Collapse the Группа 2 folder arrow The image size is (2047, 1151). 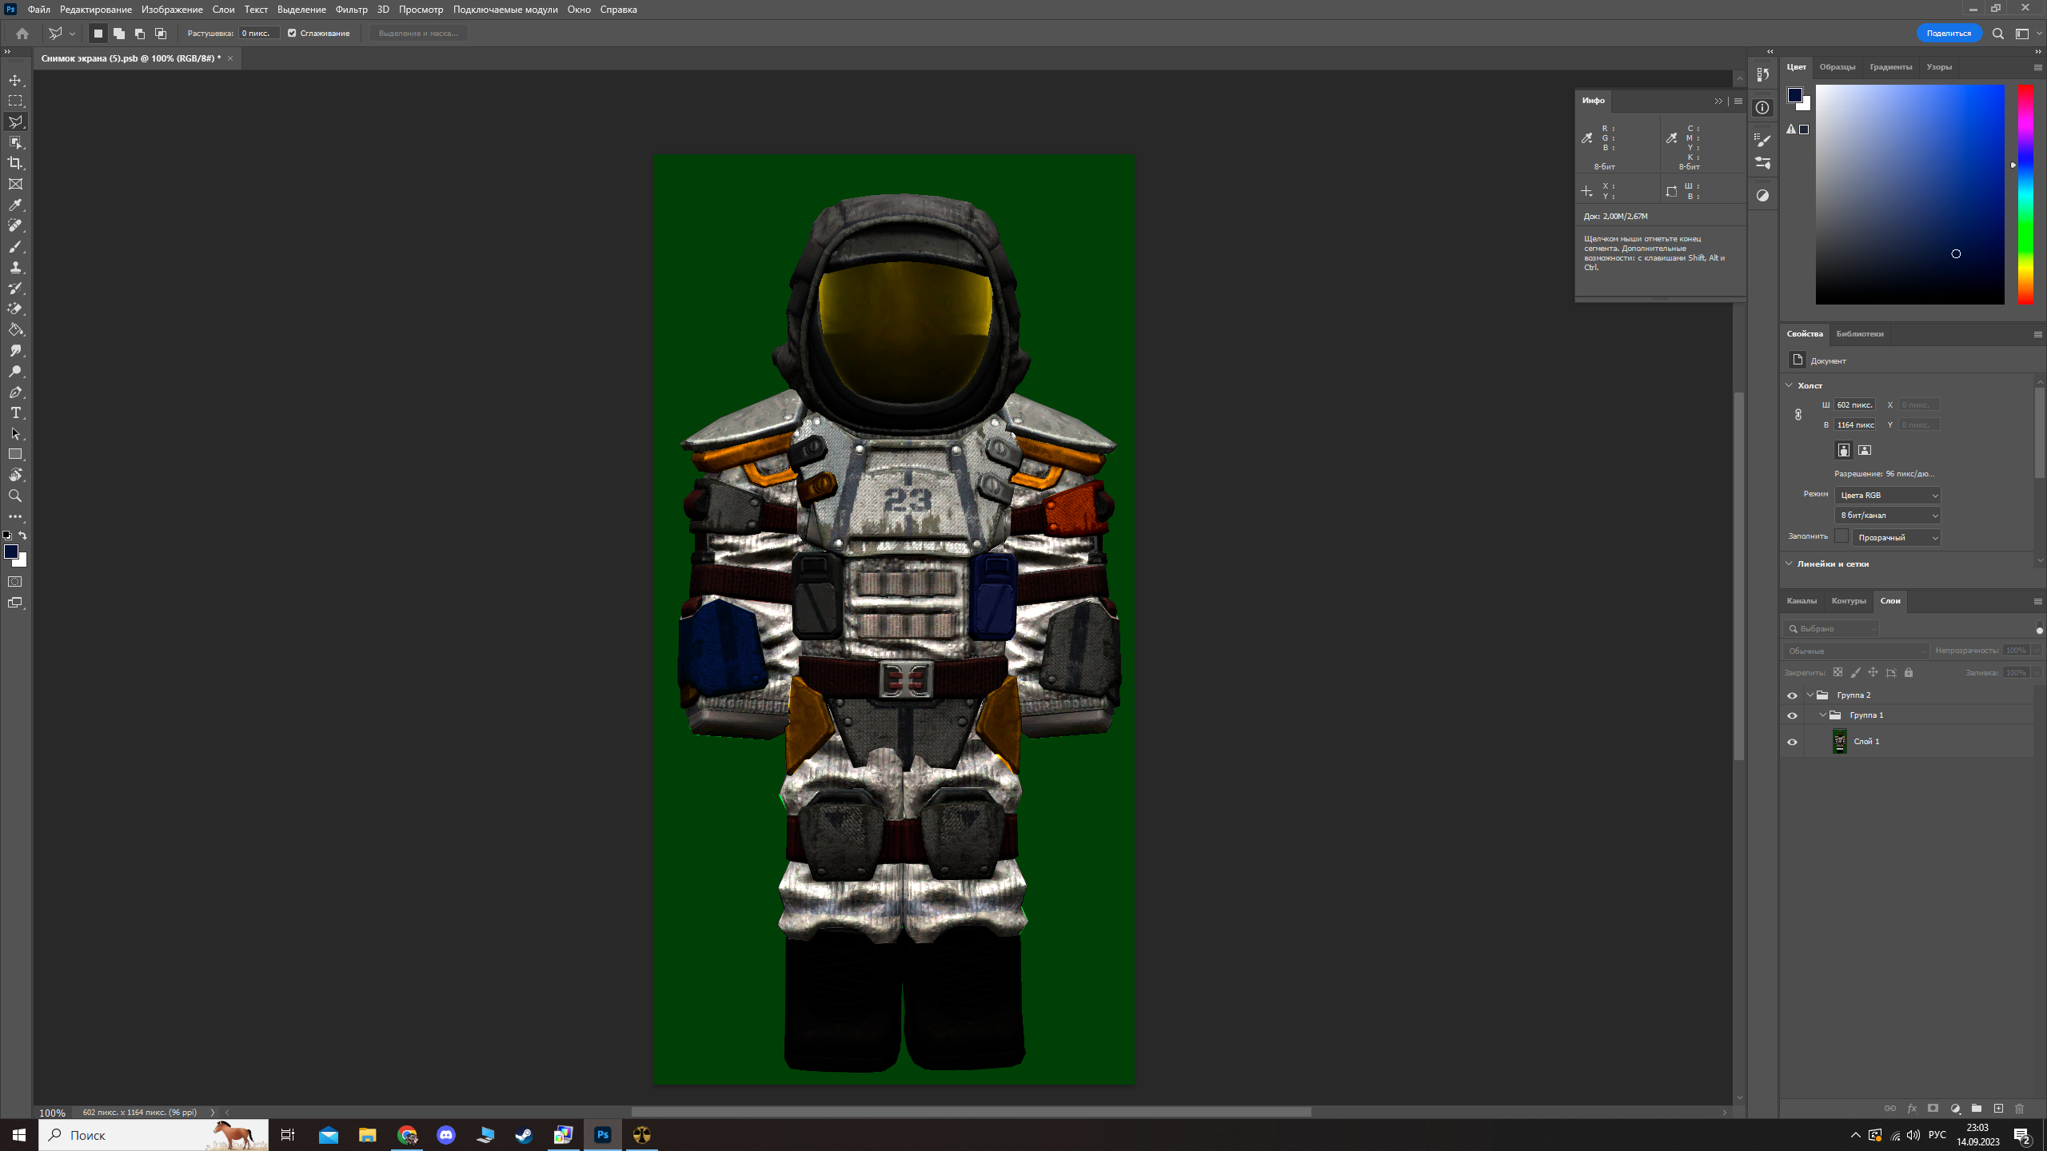1810,695
